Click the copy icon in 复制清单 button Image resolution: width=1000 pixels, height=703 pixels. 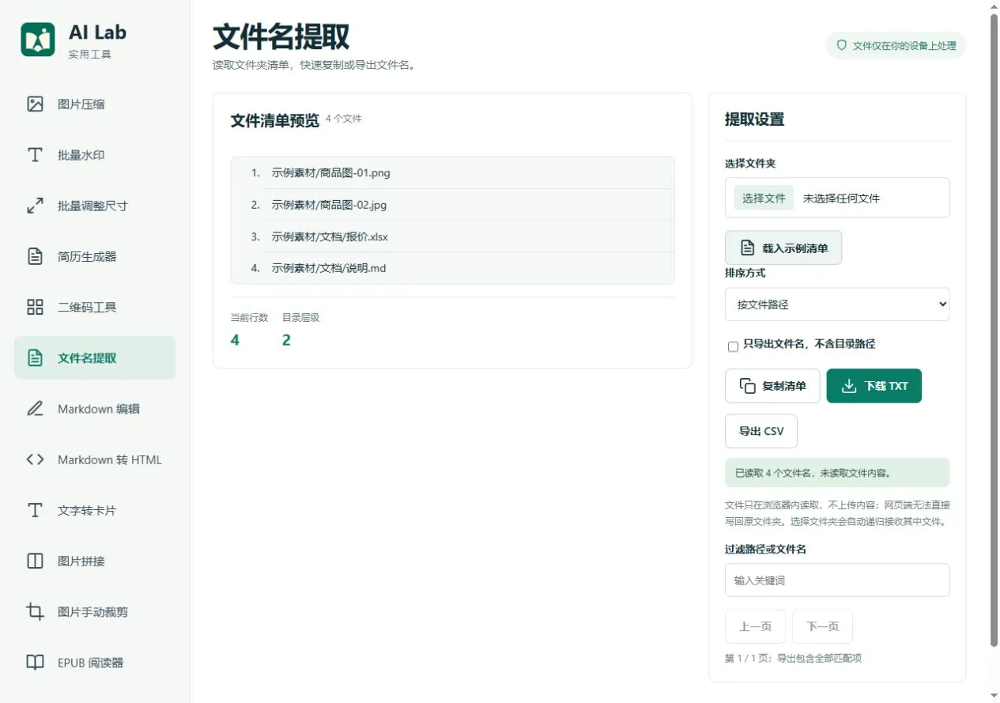click(747, 386)
